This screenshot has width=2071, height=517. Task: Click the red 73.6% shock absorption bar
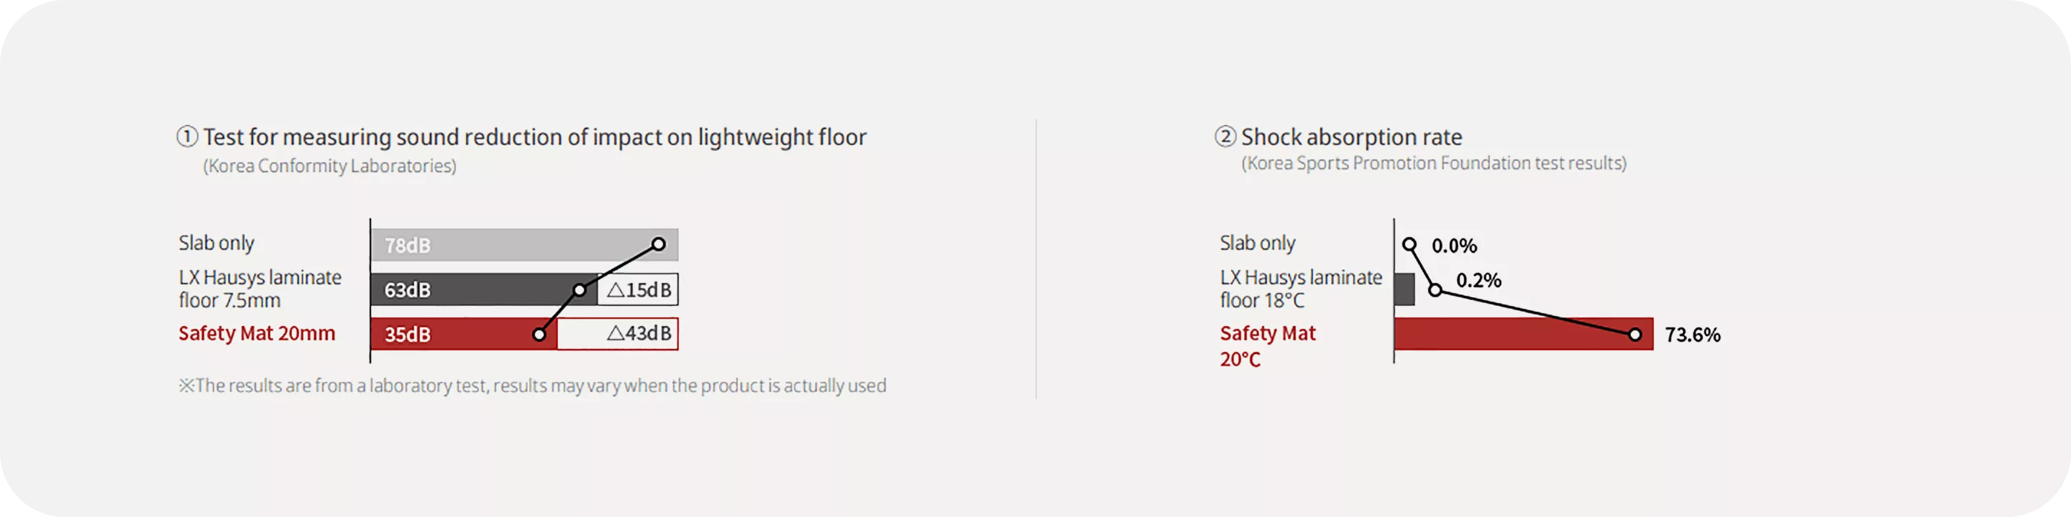point(1524,334)
